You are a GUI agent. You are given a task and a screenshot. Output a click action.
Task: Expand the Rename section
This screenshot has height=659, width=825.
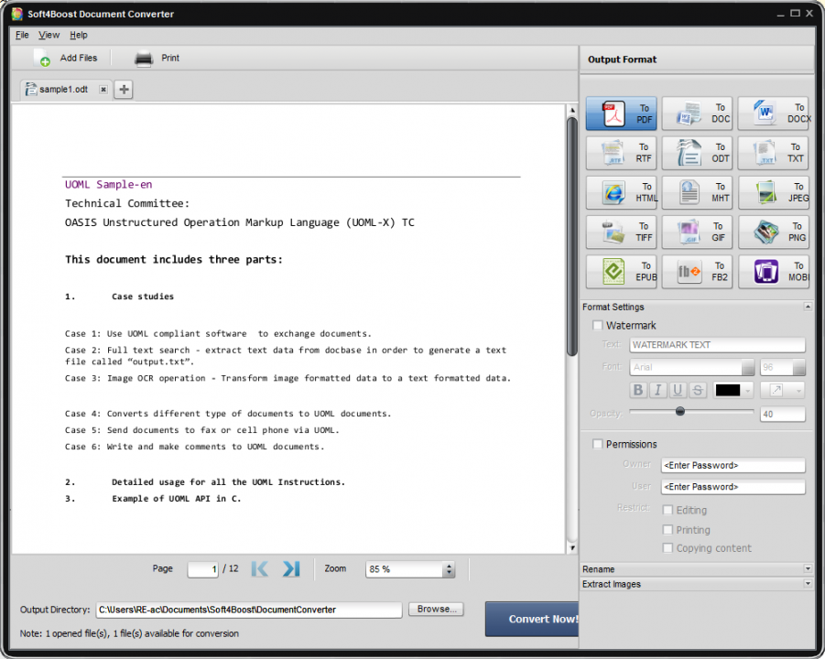coord(808,568)
